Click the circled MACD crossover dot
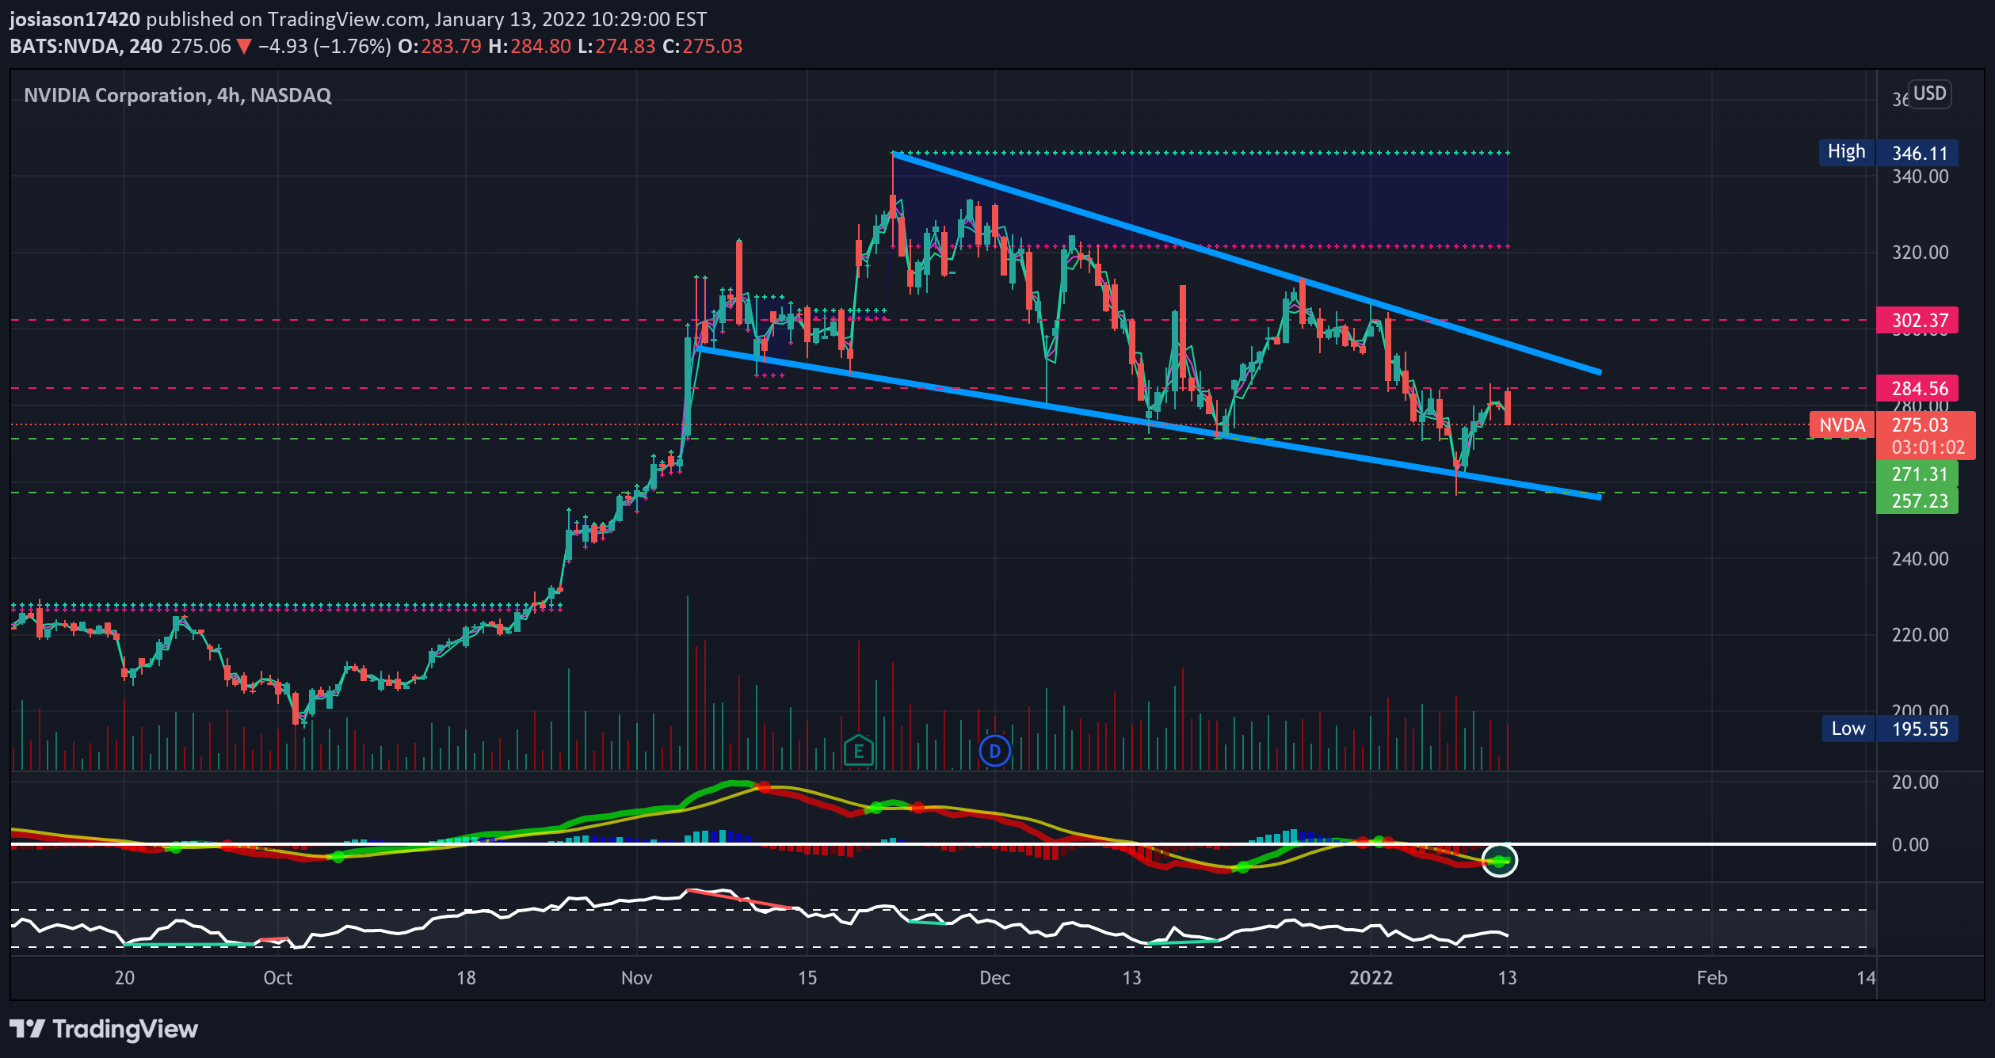 (x=1499, y=860)
